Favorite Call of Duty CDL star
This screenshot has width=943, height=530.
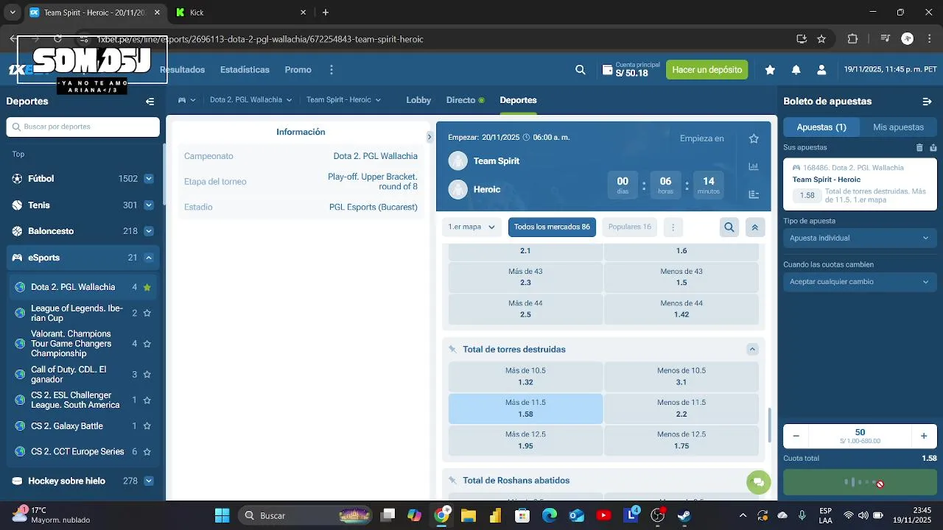coord(147,375)
